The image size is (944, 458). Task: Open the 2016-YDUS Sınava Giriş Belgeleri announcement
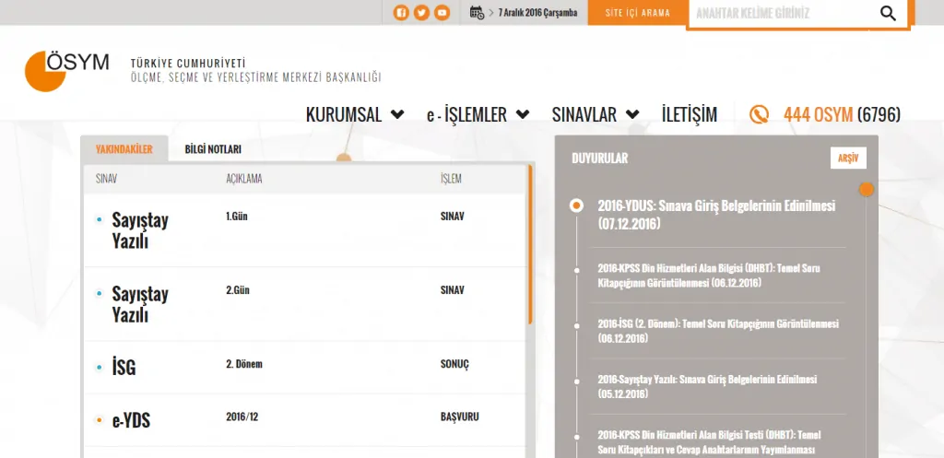[x=715, y=214]
